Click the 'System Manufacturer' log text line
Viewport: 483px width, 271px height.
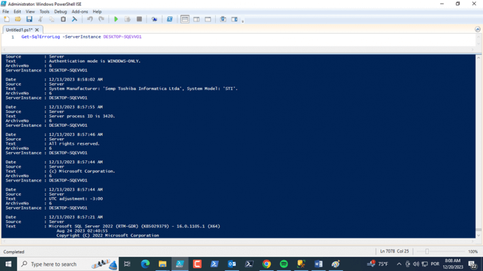pos(143,89)
